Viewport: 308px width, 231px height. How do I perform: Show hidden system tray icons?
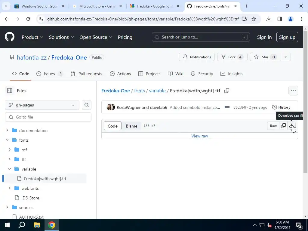pos(254,225)
